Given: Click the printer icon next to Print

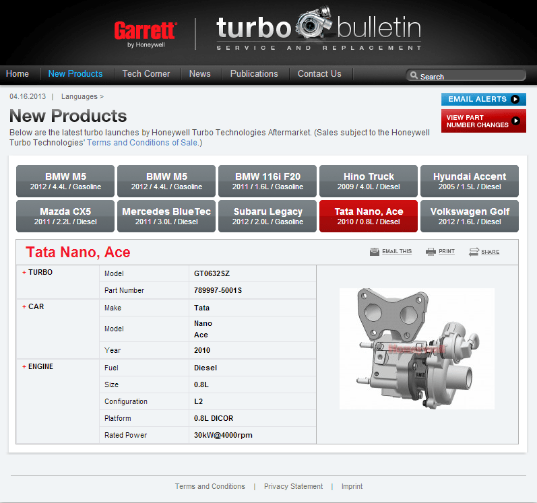Looking at the screenshot, I should 431,252.
